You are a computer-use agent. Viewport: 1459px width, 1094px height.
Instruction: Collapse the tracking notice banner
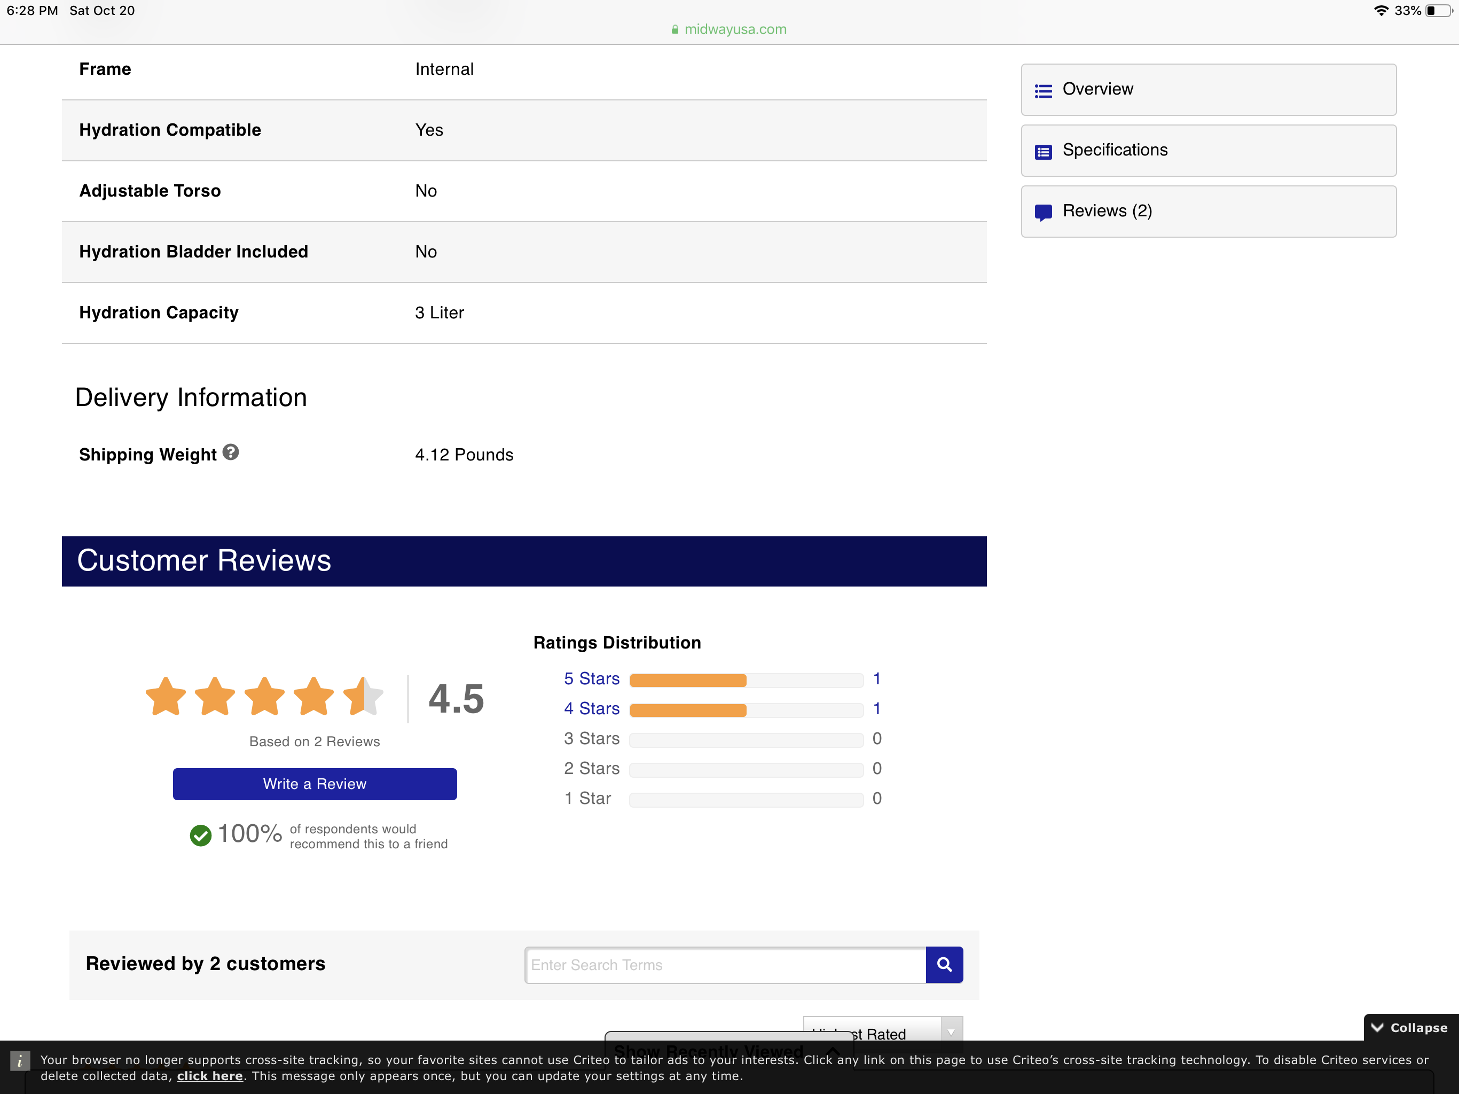pyautogui.click(x=1410, y=1027)
